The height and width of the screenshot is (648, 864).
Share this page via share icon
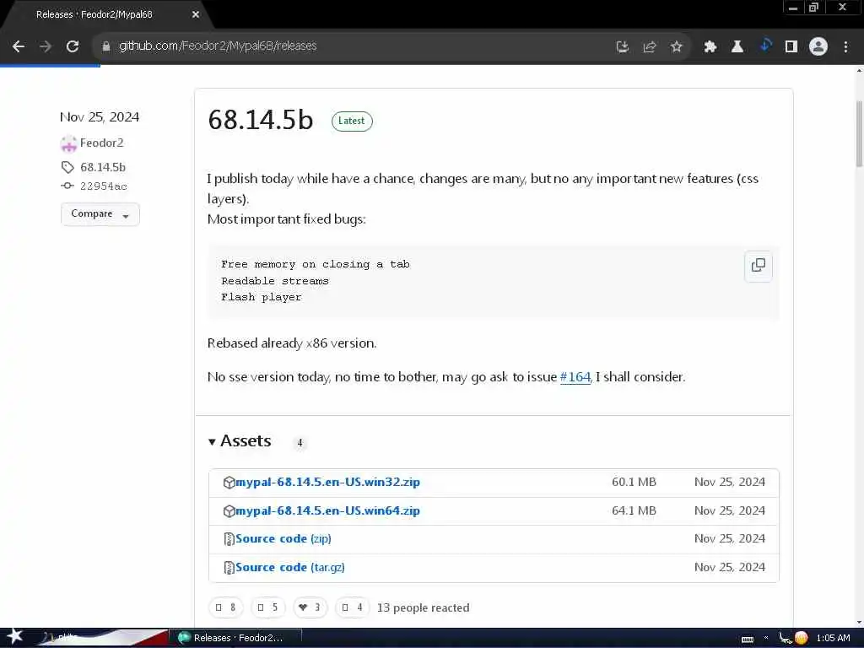(649, 47)
